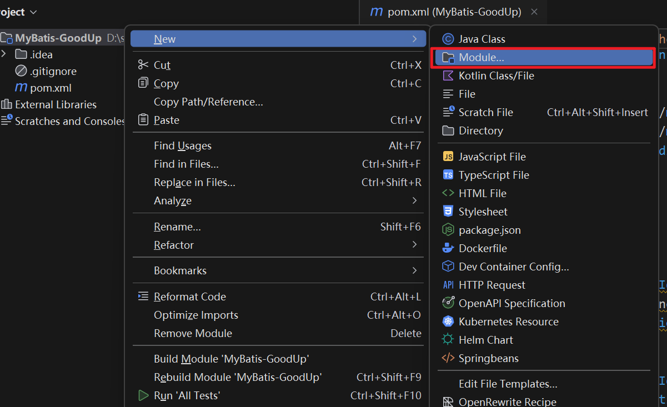The width and height of the screenshot is (667, 407).
Task: Click the Stylesheet CSS icon
Action: pyautogui.click(x=448, y=212)
